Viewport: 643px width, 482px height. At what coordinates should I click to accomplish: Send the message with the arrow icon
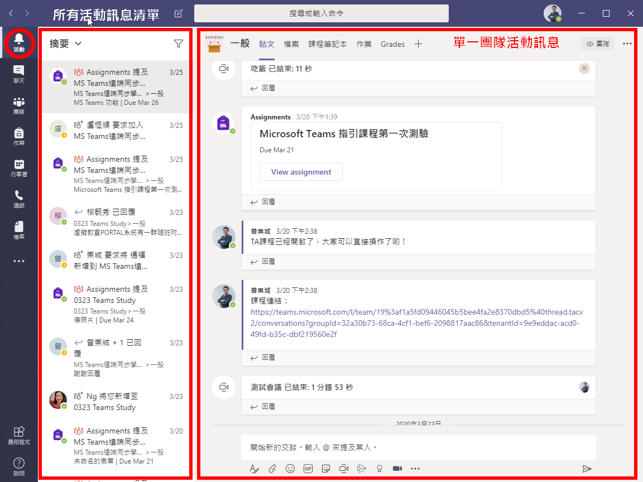(x=587, y=469)
